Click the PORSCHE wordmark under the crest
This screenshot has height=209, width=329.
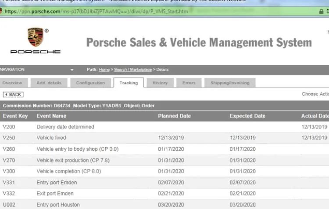click(x=36, y=52)
